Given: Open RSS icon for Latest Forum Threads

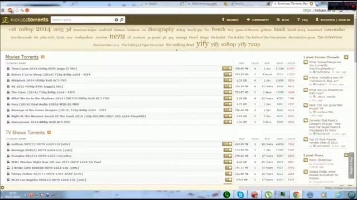Looking at the screenshot, I should 346,57.
